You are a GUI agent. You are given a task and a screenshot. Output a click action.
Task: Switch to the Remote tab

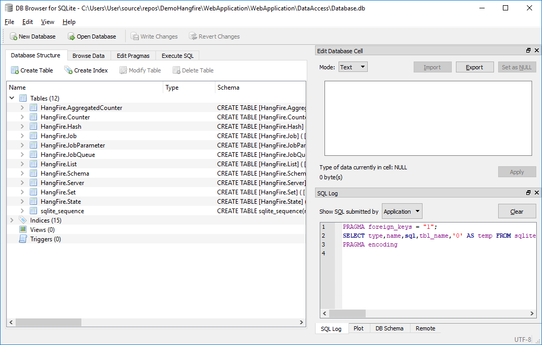coord(426,328)
